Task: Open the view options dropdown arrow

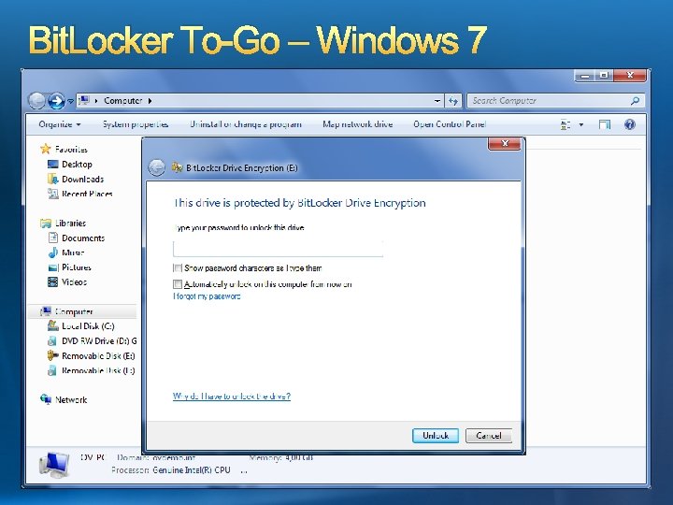Action: coord(581,124)
